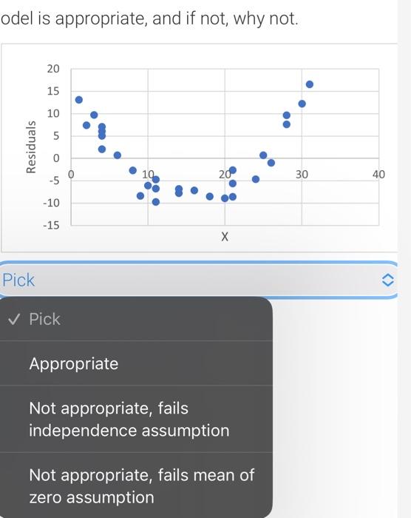Click the 20 label on the y-axis

click(x=53, y=69)
